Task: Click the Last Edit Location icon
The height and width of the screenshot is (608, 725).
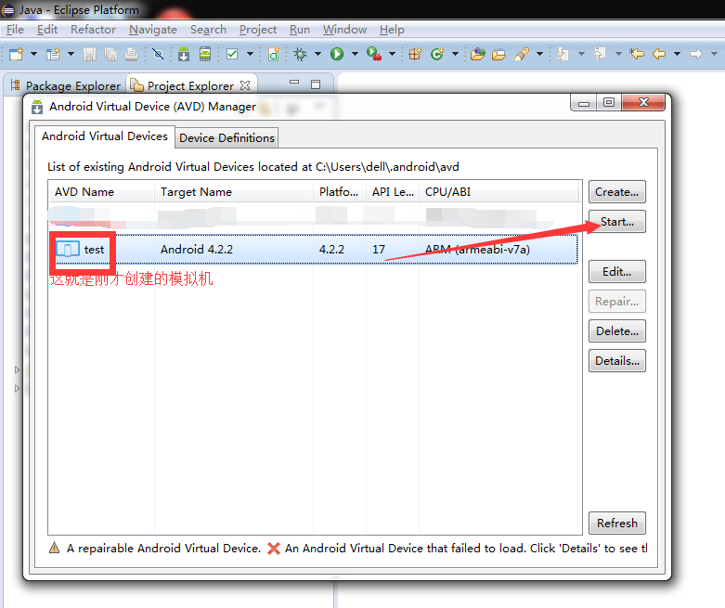Action: tap(637, 54)
